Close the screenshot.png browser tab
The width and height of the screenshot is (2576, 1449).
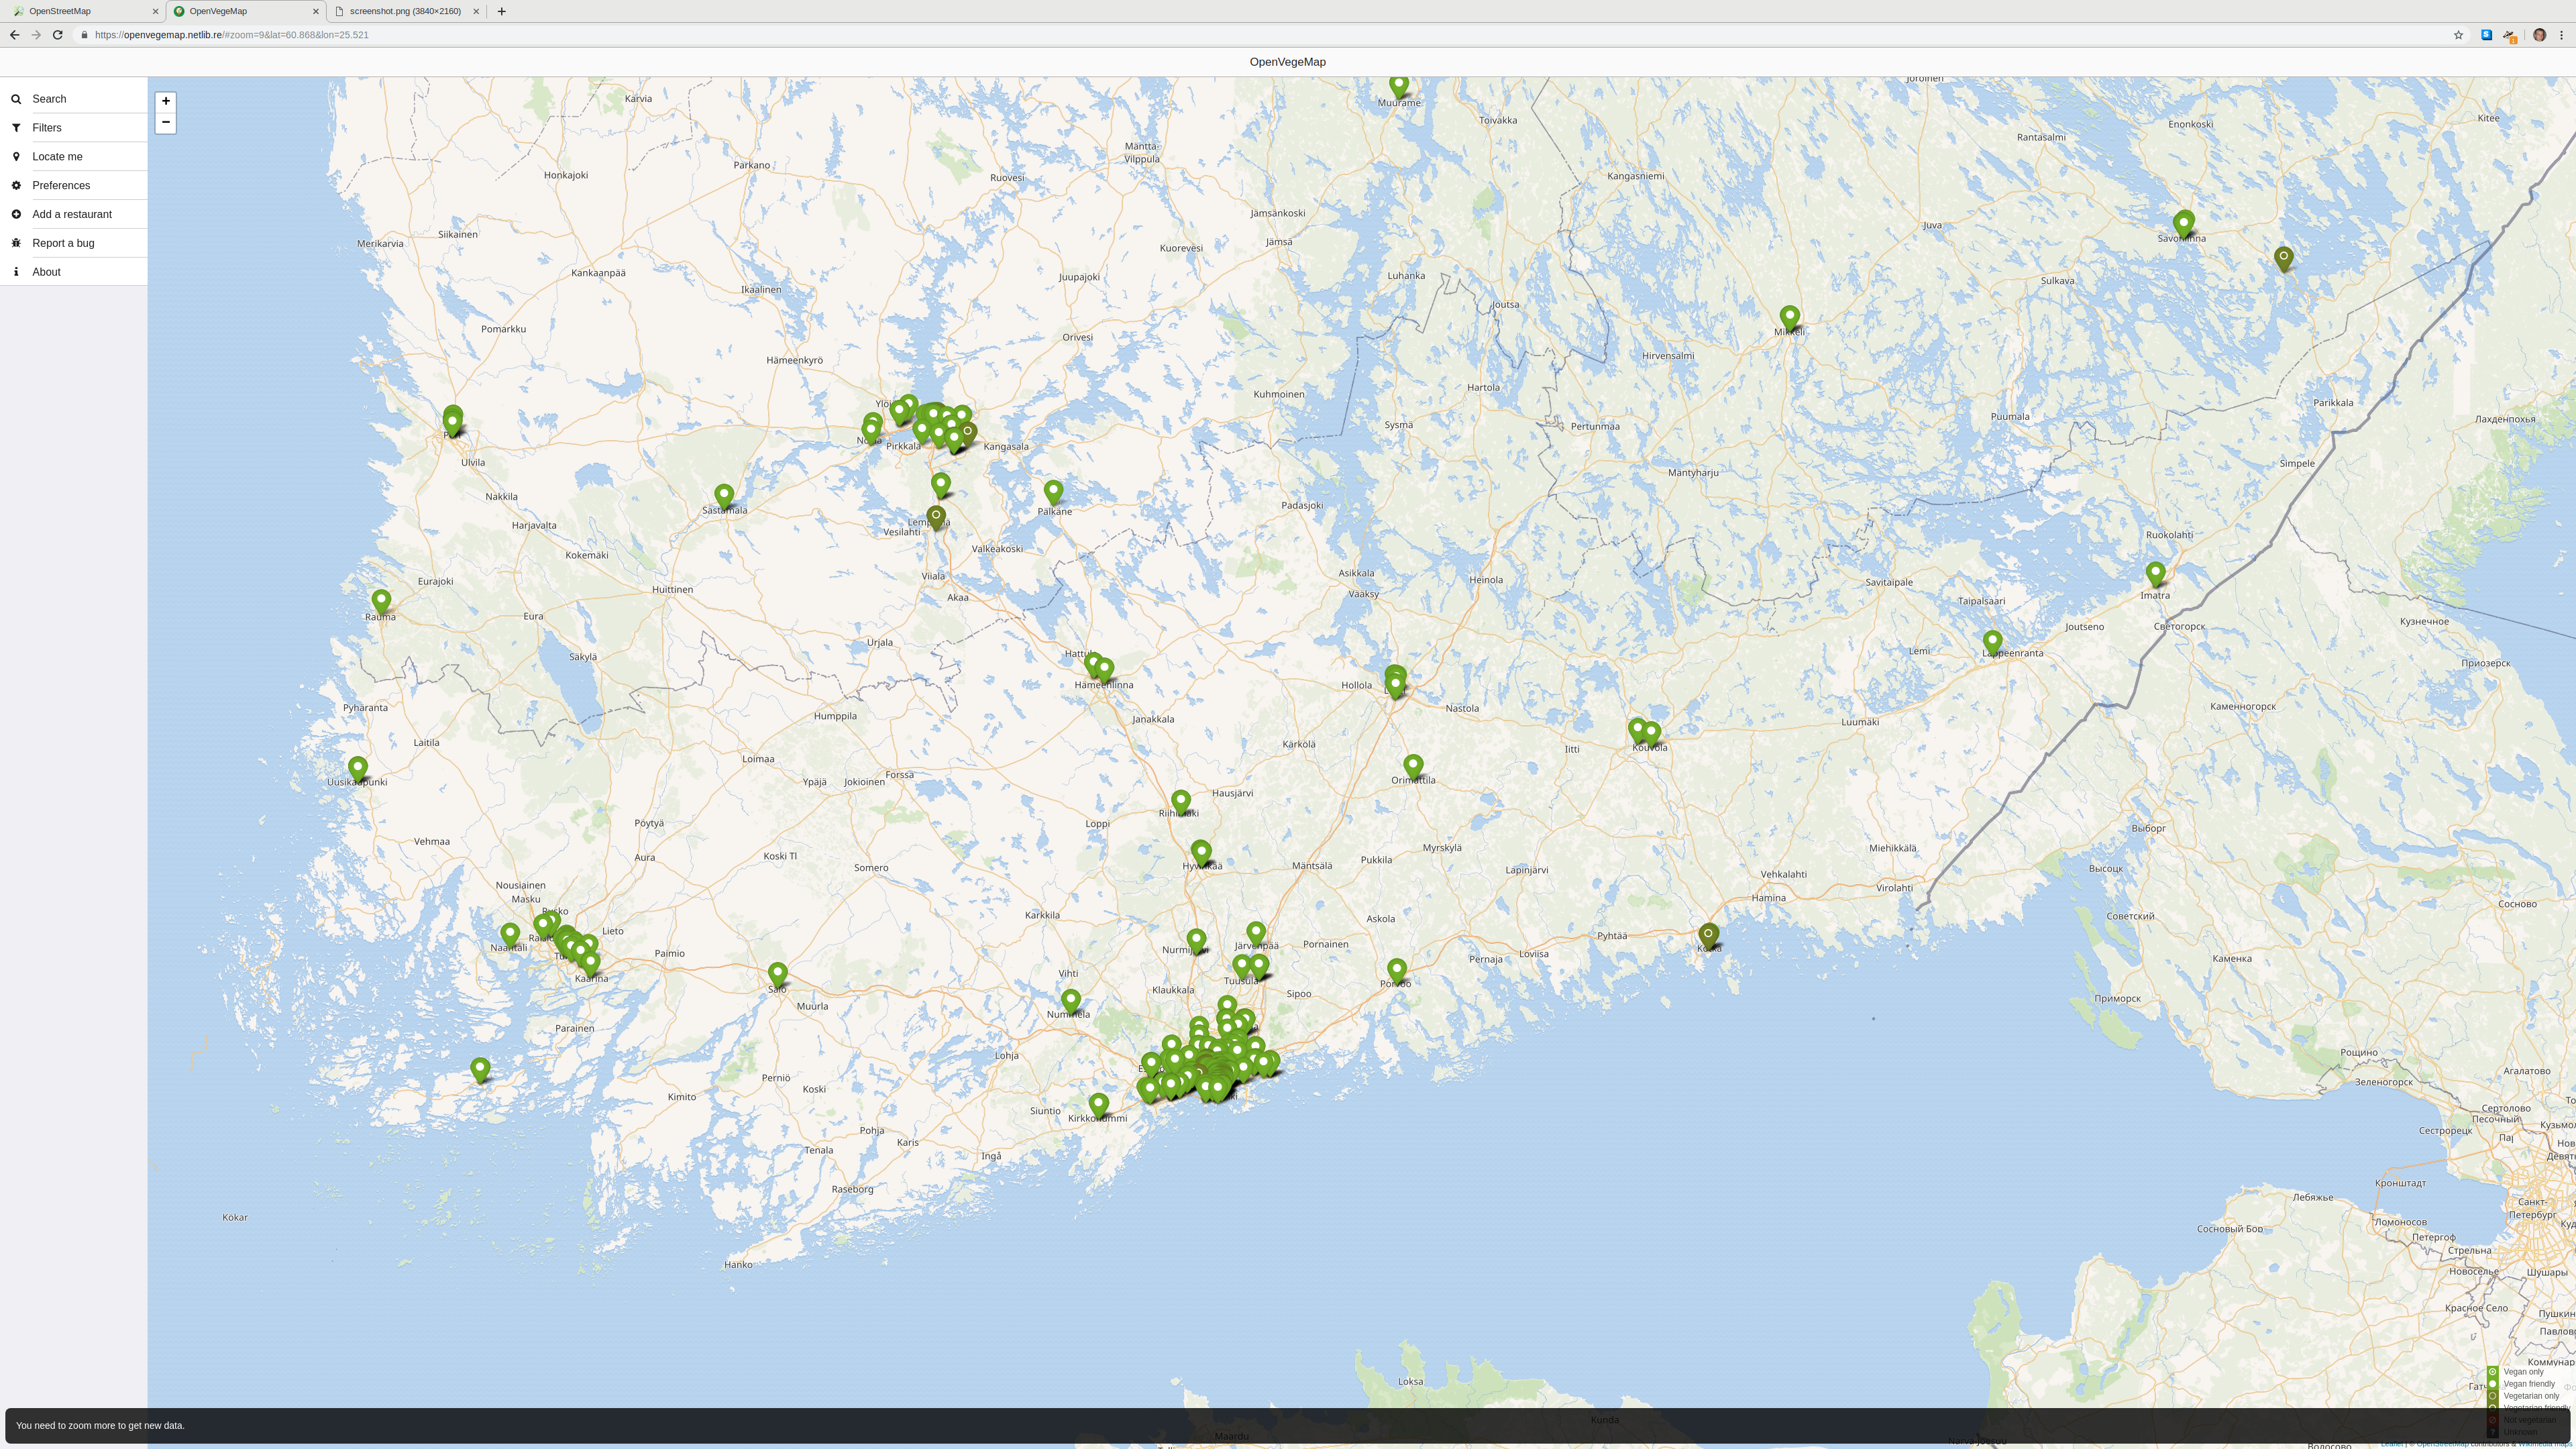tap(476, 11)
